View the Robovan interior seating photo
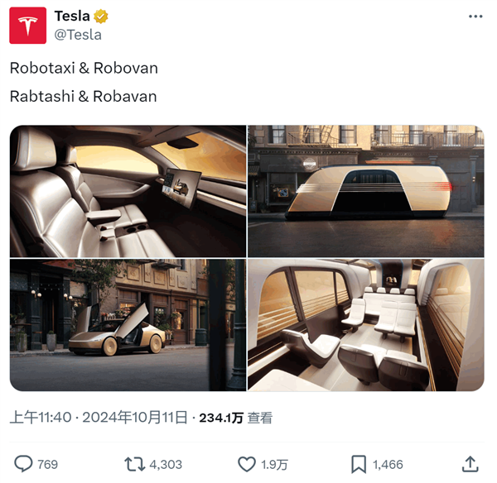The image size is (497, 483). point(366,325)
